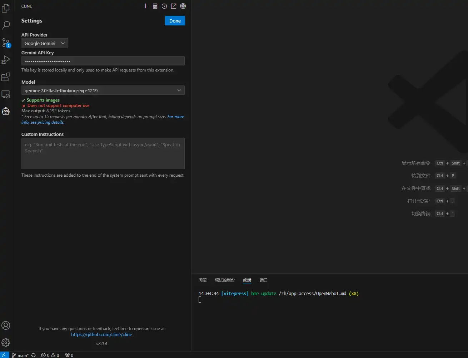Open the Manage gear in activity bar
468x358 pixels.
tap(6, 343)
